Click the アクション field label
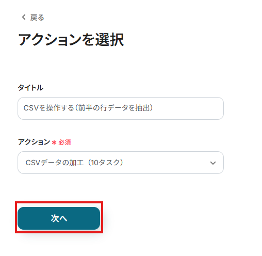 [34, 142]
